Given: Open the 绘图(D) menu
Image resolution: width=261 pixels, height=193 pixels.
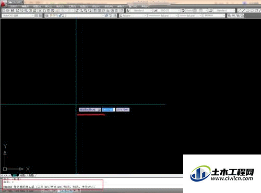Looking at the screenshot, I should pyautogui.click(x=84, y=6).
